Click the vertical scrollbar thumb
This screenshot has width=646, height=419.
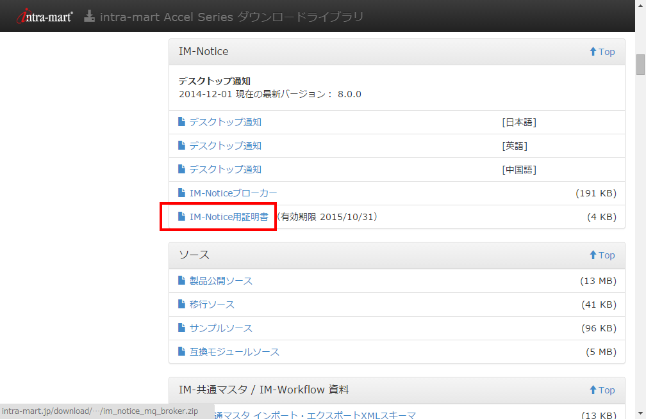[640, 65]
